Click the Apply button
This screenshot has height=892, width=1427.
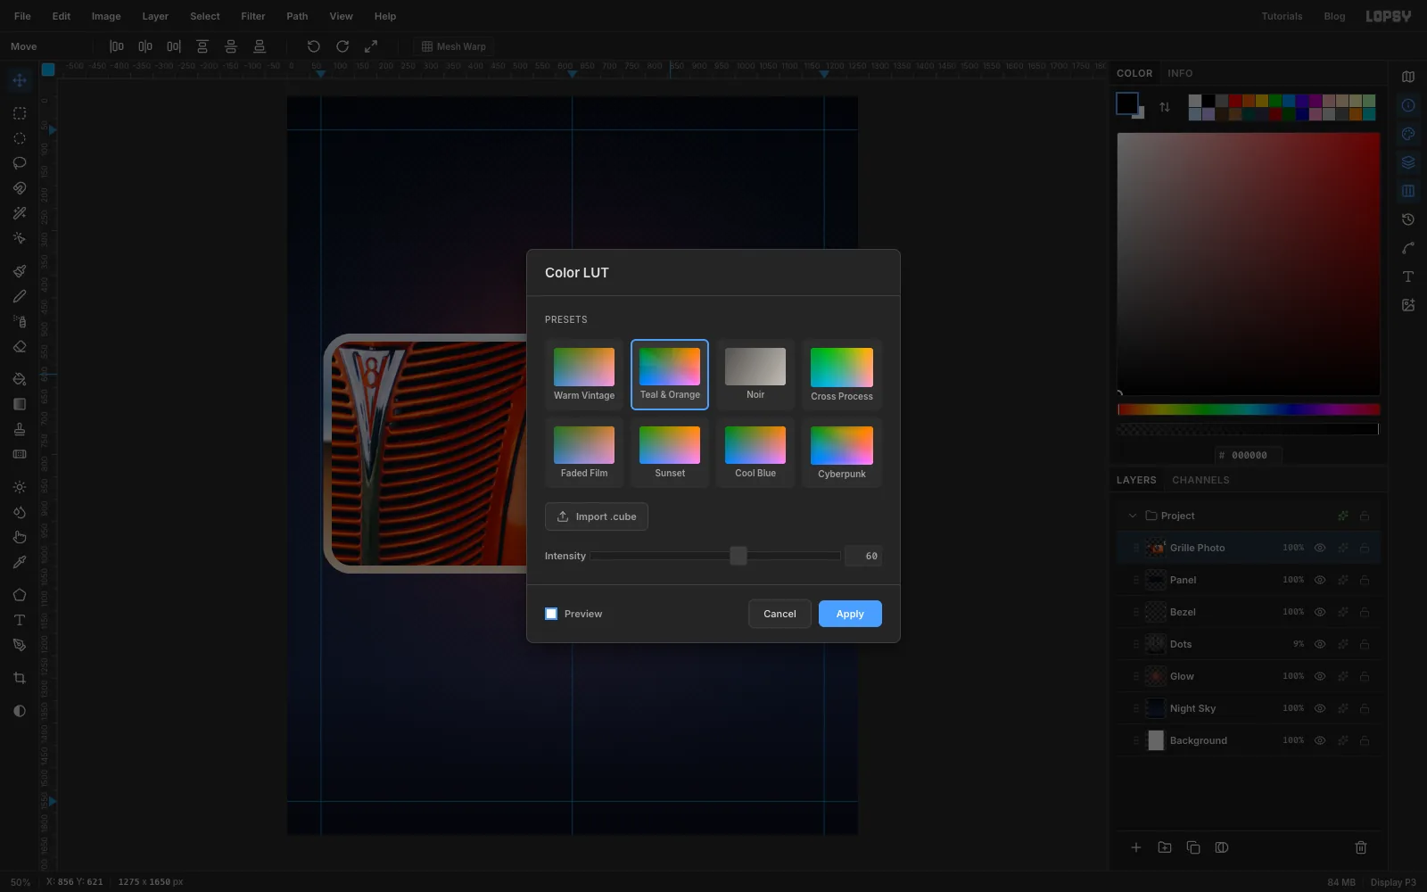(x=850, y=614)
